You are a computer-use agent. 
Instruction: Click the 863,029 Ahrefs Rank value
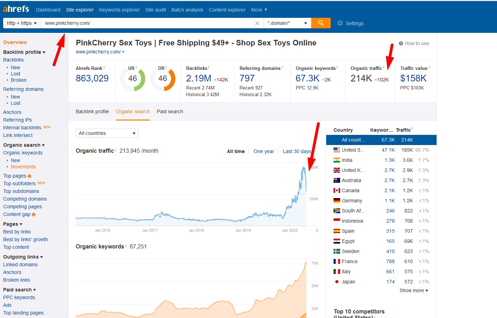point(92,78)
